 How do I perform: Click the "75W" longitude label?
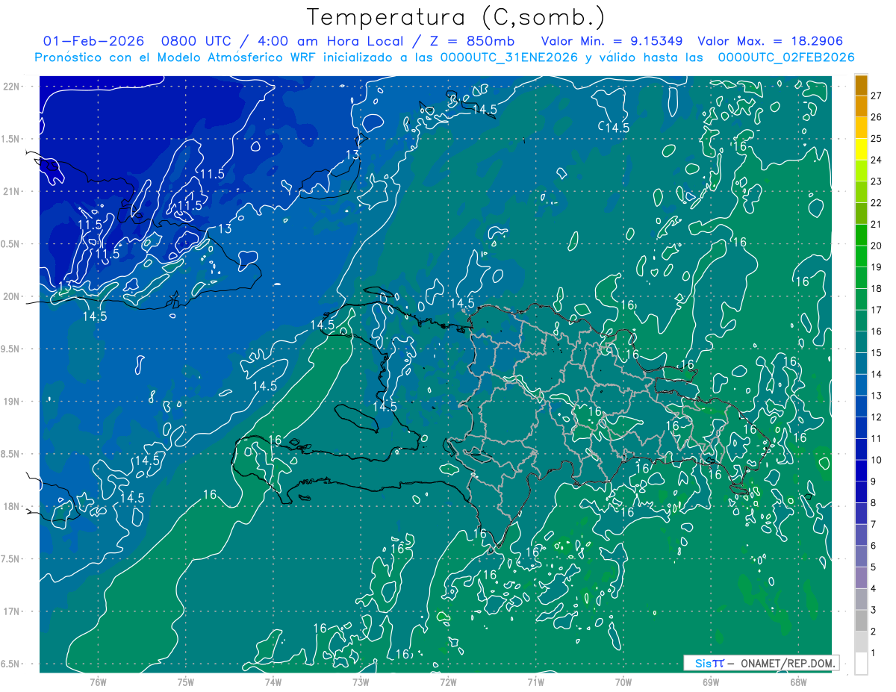(186, 682)
